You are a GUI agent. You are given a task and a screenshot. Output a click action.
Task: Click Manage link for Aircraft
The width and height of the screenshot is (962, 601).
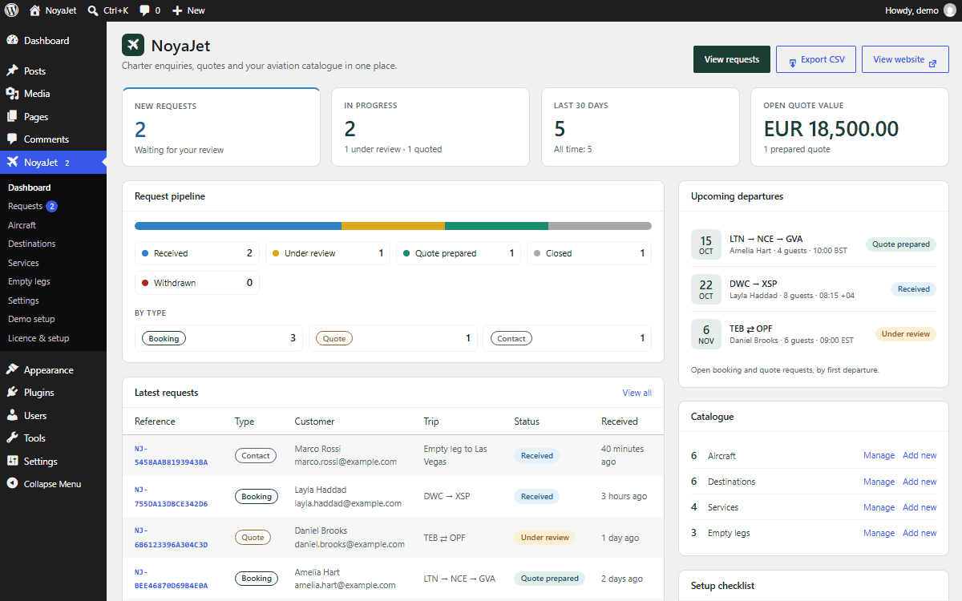(879, 455)
